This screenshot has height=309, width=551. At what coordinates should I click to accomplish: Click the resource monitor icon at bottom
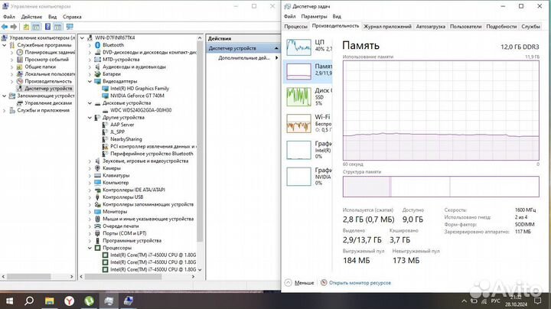click(x=324, y=283)
